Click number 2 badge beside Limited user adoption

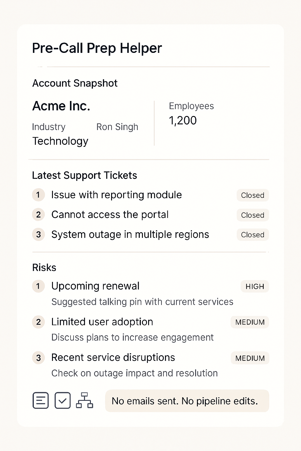point(38,322)
